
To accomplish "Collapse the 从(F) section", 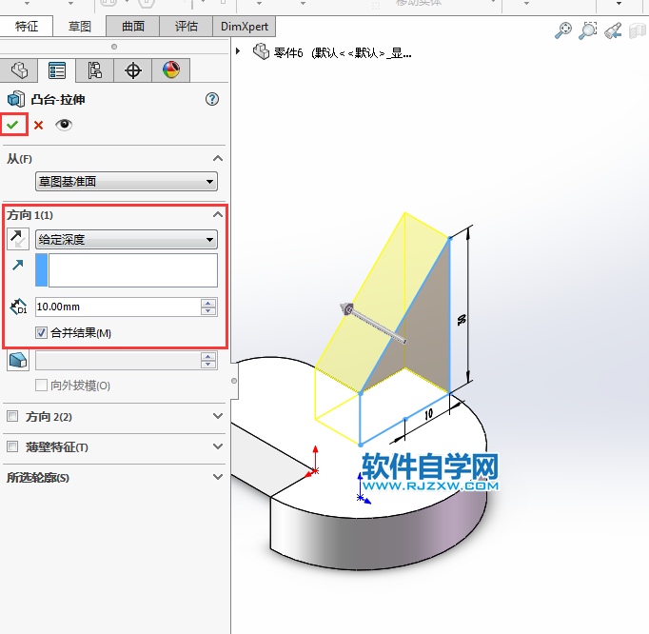I will point(218,159).
